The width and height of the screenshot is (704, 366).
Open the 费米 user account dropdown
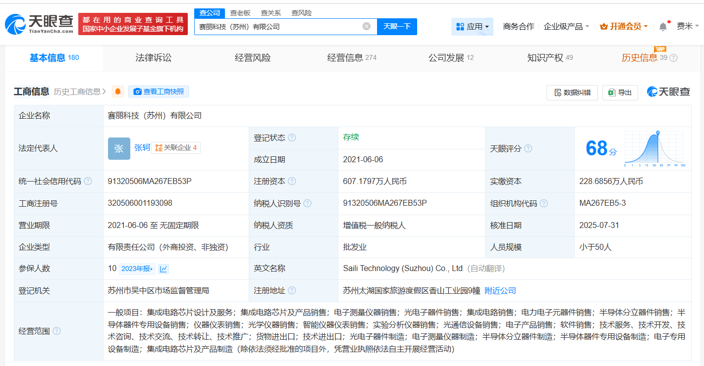point(688,27)
